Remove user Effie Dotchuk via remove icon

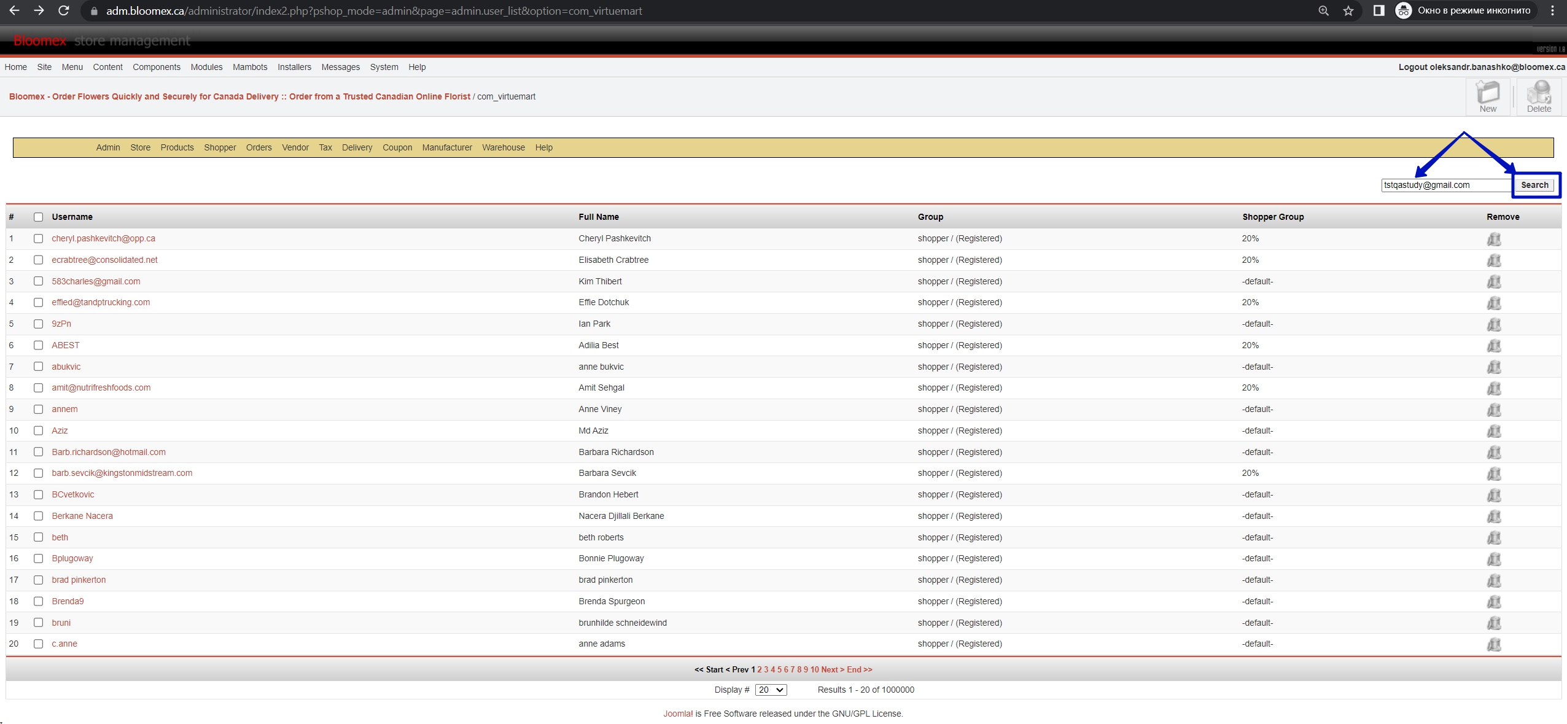coord(1494,303)
